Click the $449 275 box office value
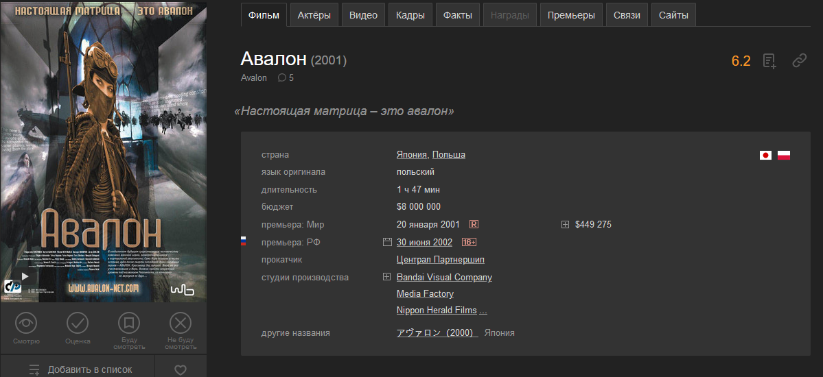 pos(593,224)
